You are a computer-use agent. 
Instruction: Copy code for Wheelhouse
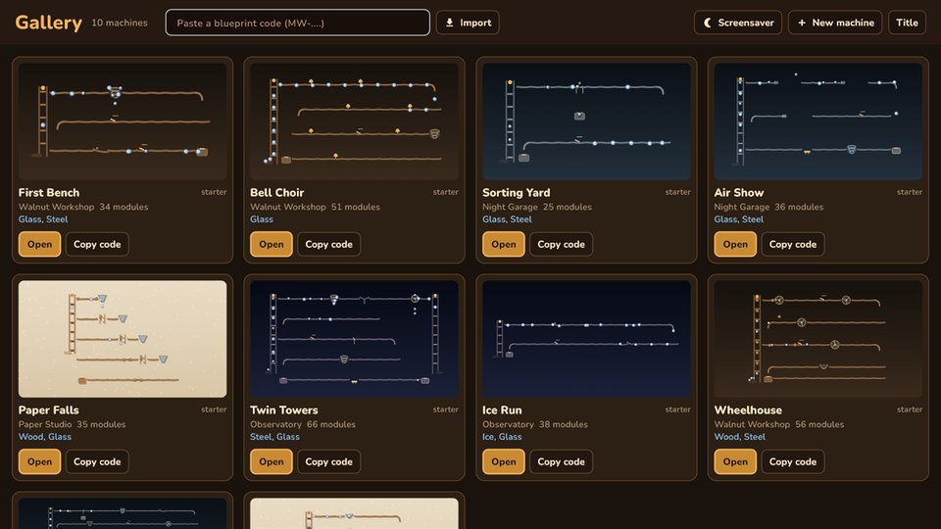[x=793, y=461]
